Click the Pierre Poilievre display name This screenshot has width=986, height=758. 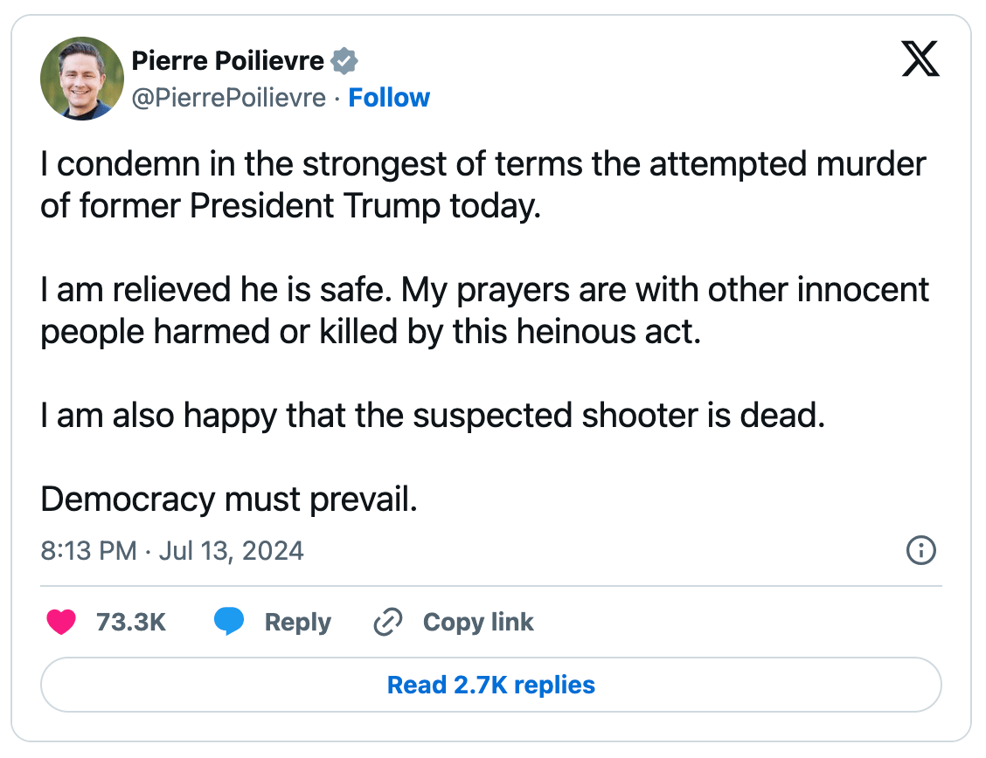[227, 62]
